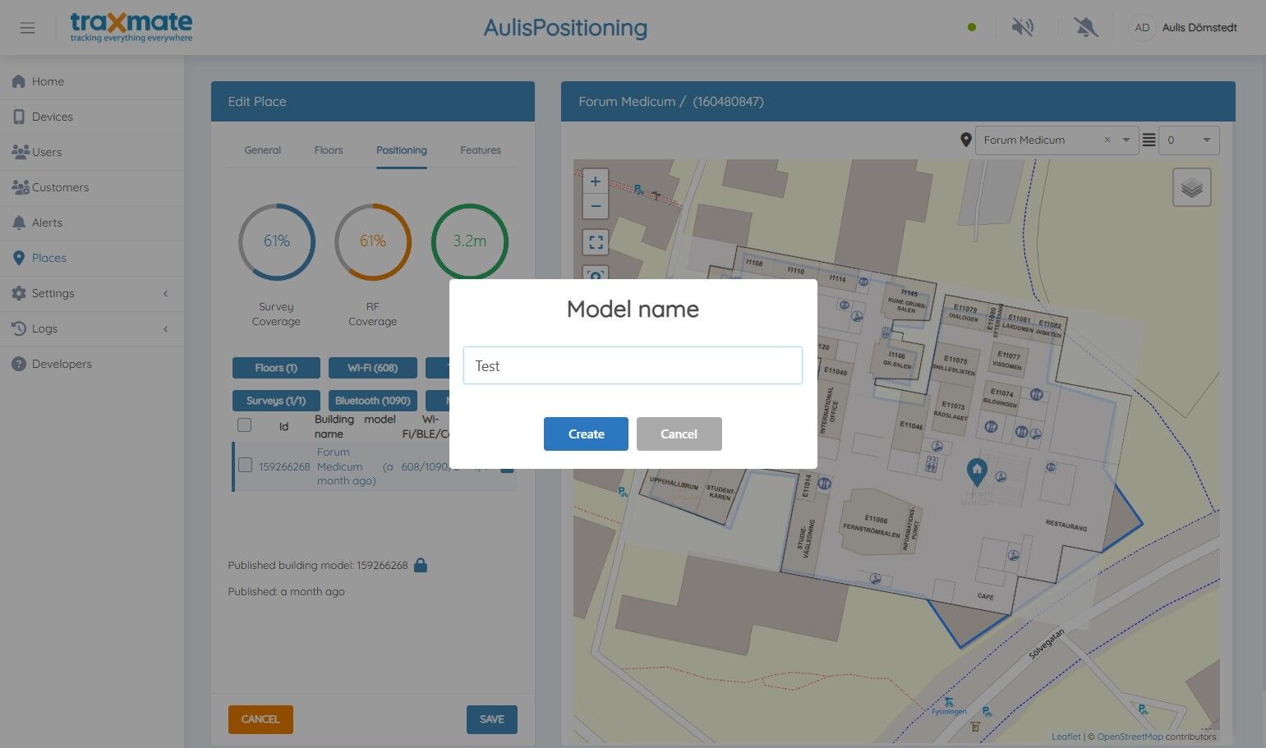Image resolution: width=1266 pixels, height=748 pixels.
Task: Click the map location pin icon
Action: click(x=966, y=140)
